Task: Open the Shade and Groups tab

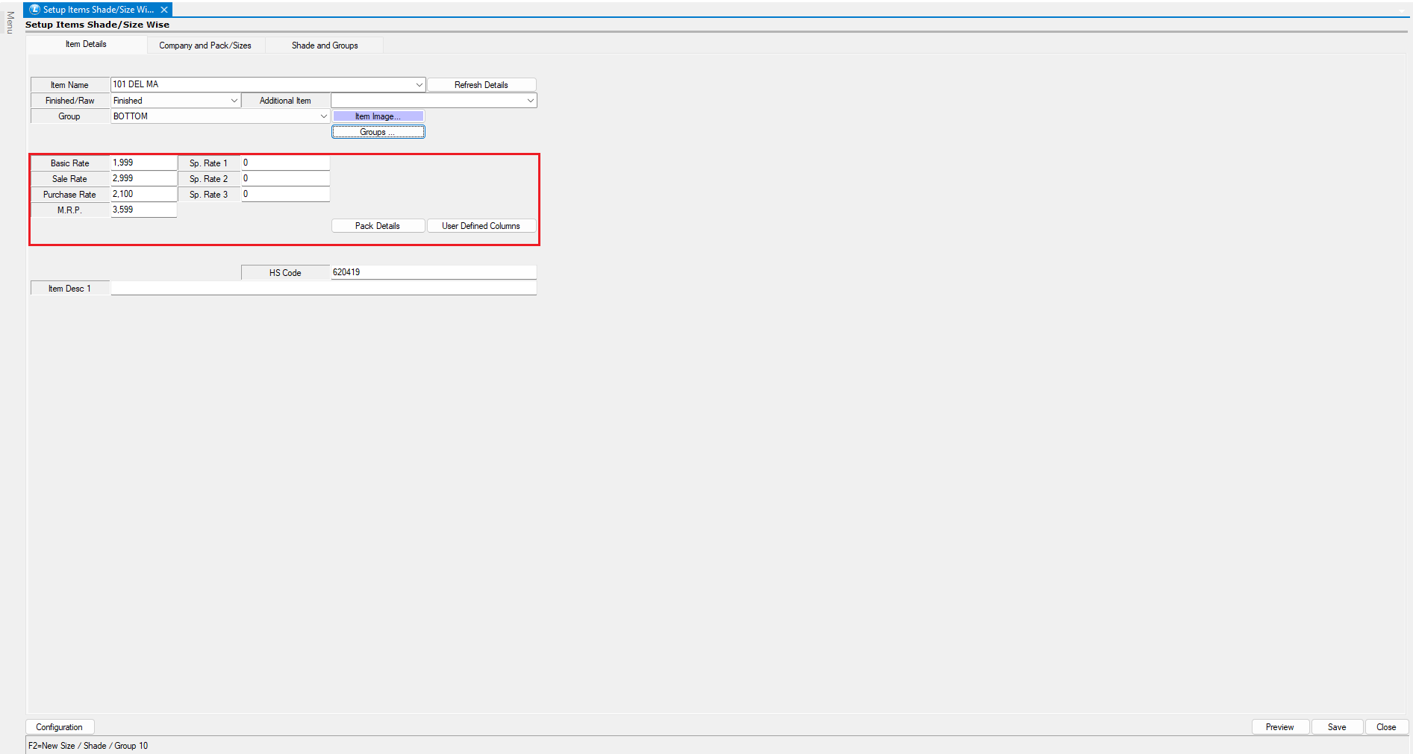Action: 324,45
